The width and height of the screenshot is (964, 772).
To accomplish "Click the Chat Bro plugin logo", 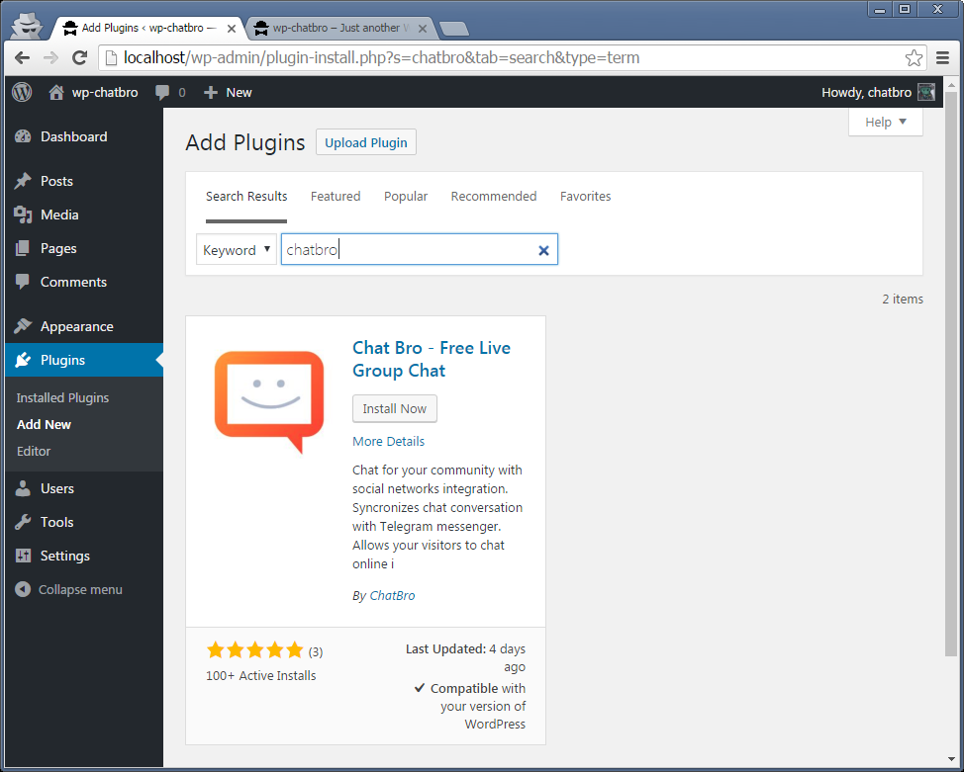I will coord(269,401).
